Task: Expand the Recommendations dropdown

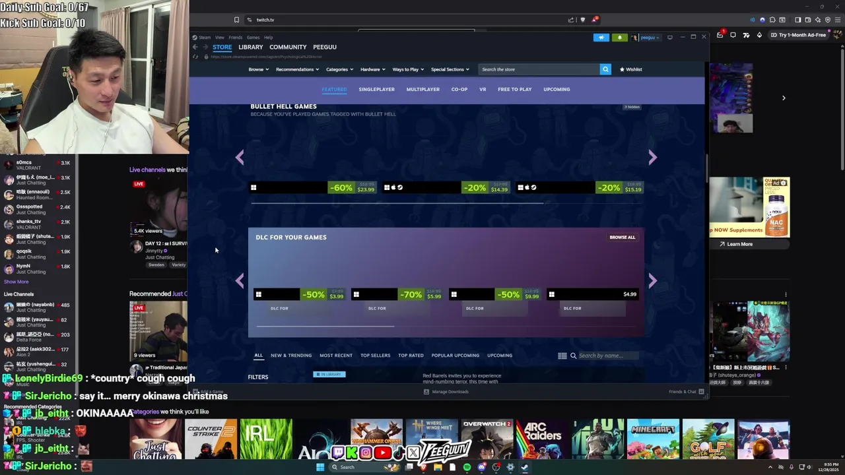Action: tap(297, 69)
